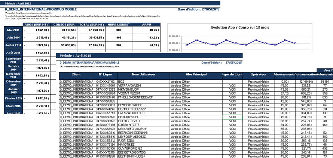Viewport: 333px width, 158px height.
Task: Select the Septembre 2014 row label
Action: click(x=13, y=60)
